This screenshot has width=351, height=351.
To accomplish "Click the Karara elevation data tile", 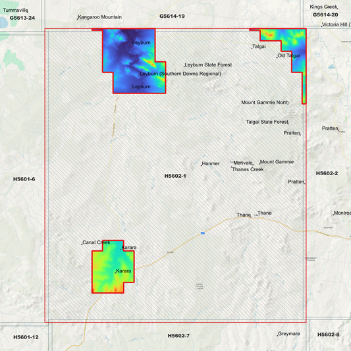I will click(x=113, y=267).
